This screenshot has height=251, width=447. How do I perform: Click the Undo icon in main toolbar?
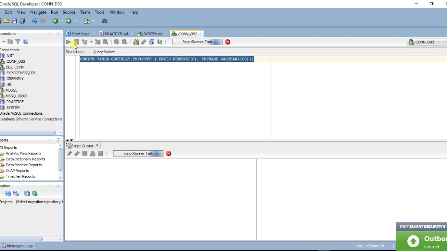[x=35, y=21]
